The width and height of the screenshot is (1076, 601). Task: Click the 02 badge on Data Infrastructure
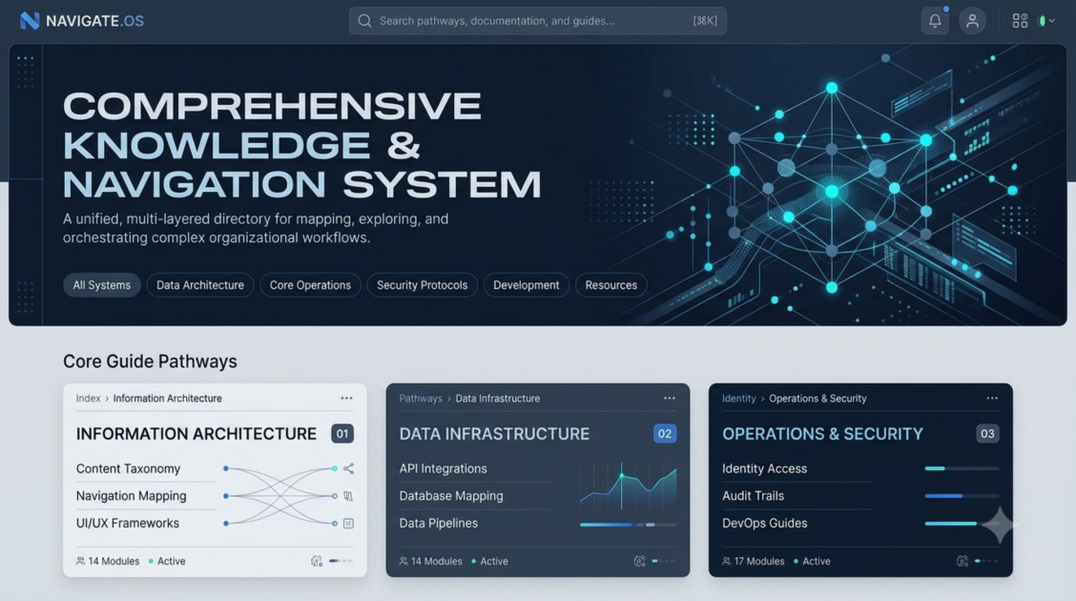[x=665, y=434]
